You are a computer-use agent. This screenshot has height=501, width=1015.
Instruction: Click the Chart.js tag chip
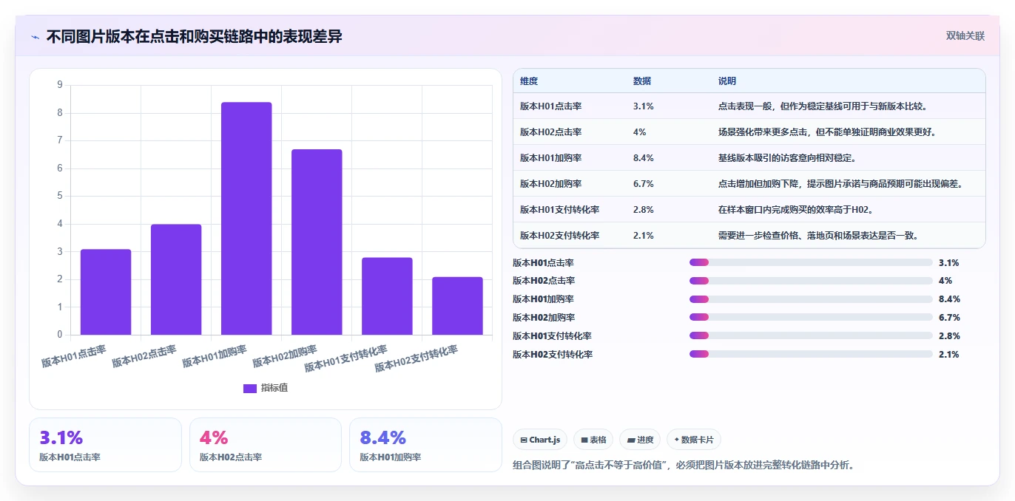click(x=540, y=440)
